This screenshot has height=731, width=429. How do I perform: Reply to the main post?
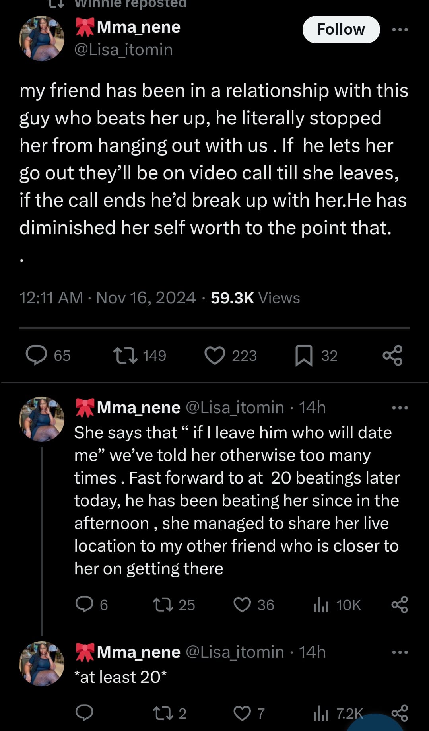point(37,355)
